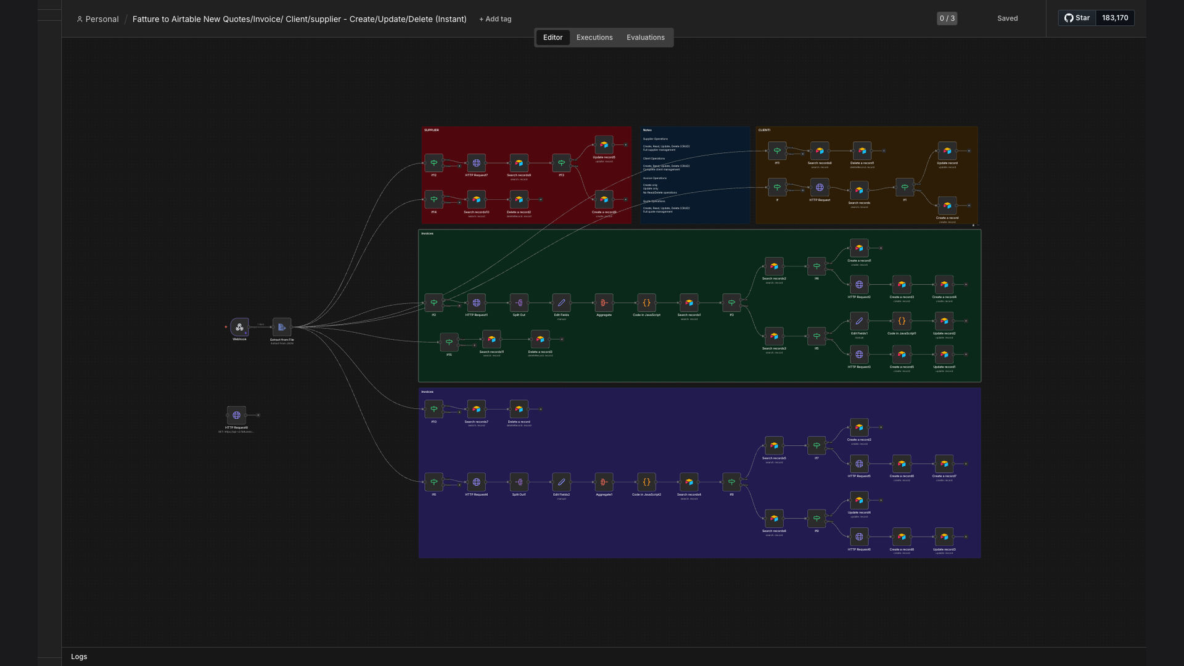Screen dimensions: 1184x666
Task: Open the Code in JavaScript2 node
Action: 646,482
